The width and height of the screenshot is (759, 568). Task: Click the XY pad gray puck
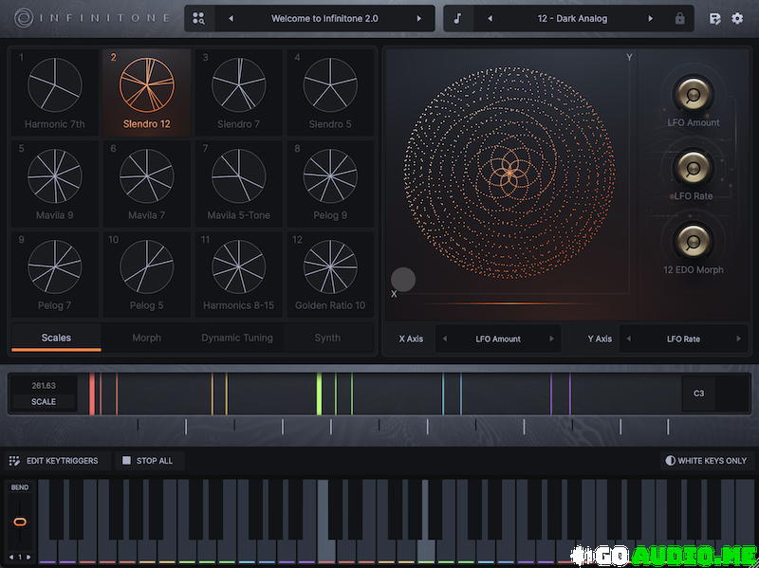click(403, 280)
